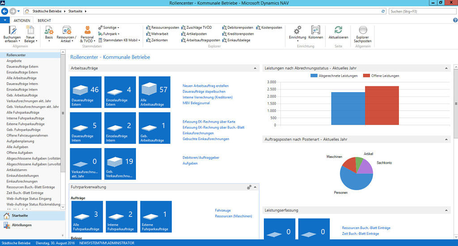Image resolution: width=458 pixels, height=246 pixels.
Task: Open Angebote in the sidebar list
Action: 14,61
